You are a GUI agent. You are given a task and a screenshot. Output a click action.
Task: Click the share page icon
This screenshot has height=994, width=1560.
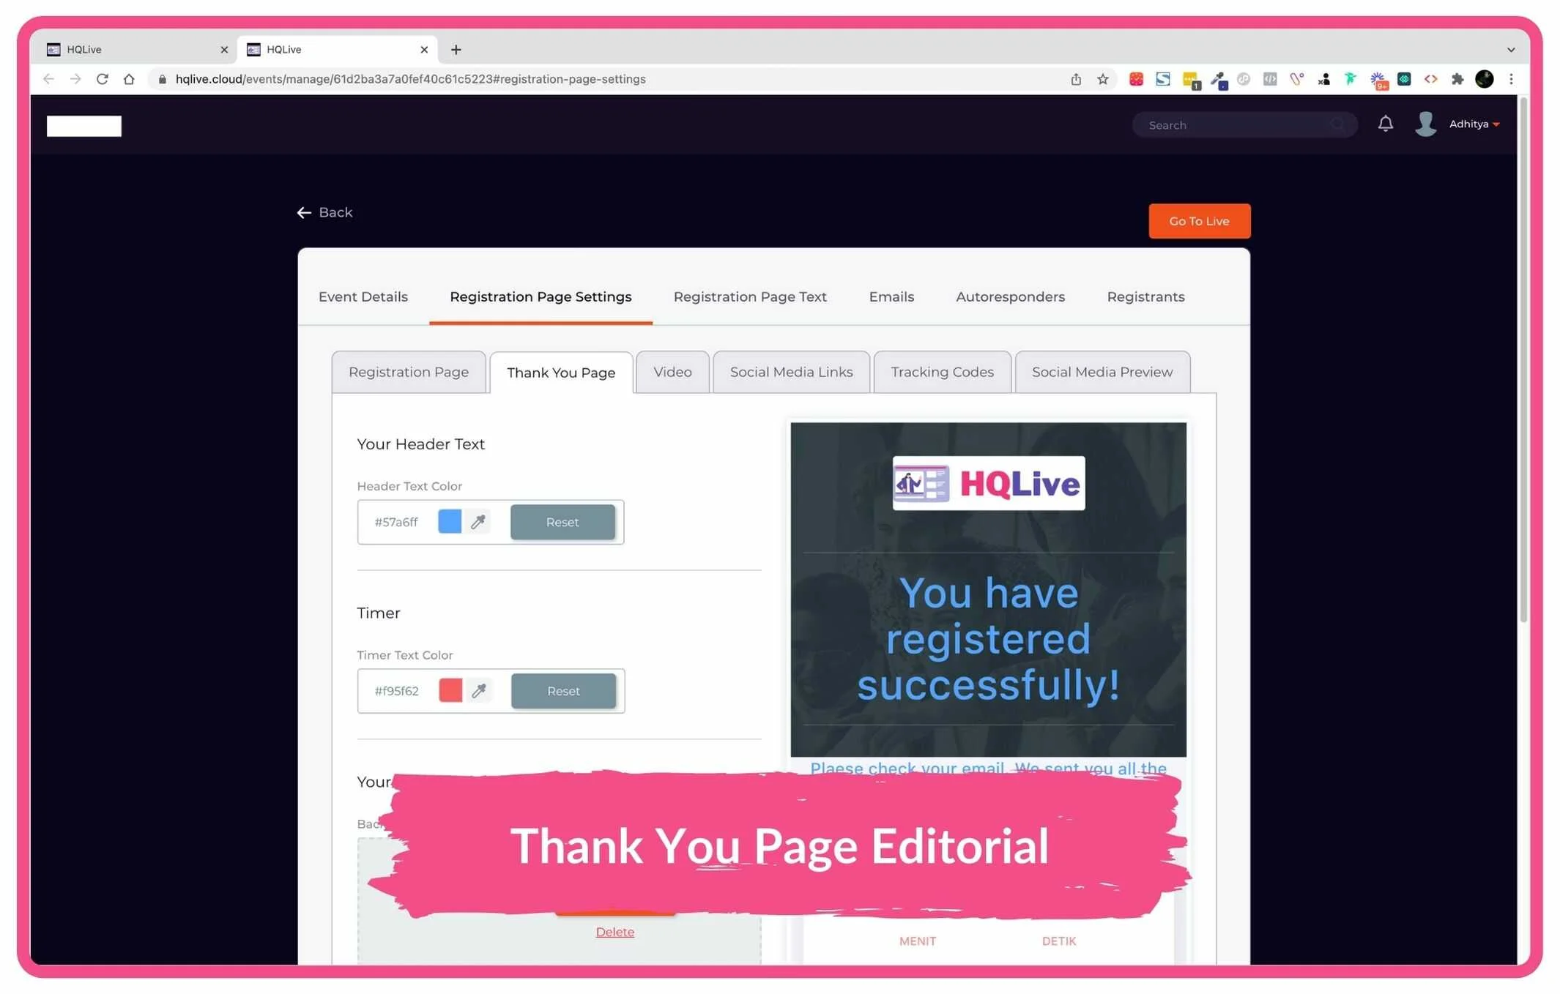click(x=1076, y=79)
